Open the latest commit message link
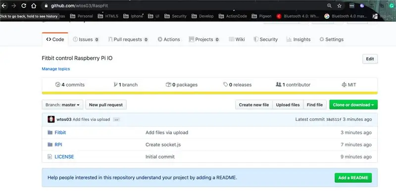Screen dimensions: 396x194 pos(91,119)
